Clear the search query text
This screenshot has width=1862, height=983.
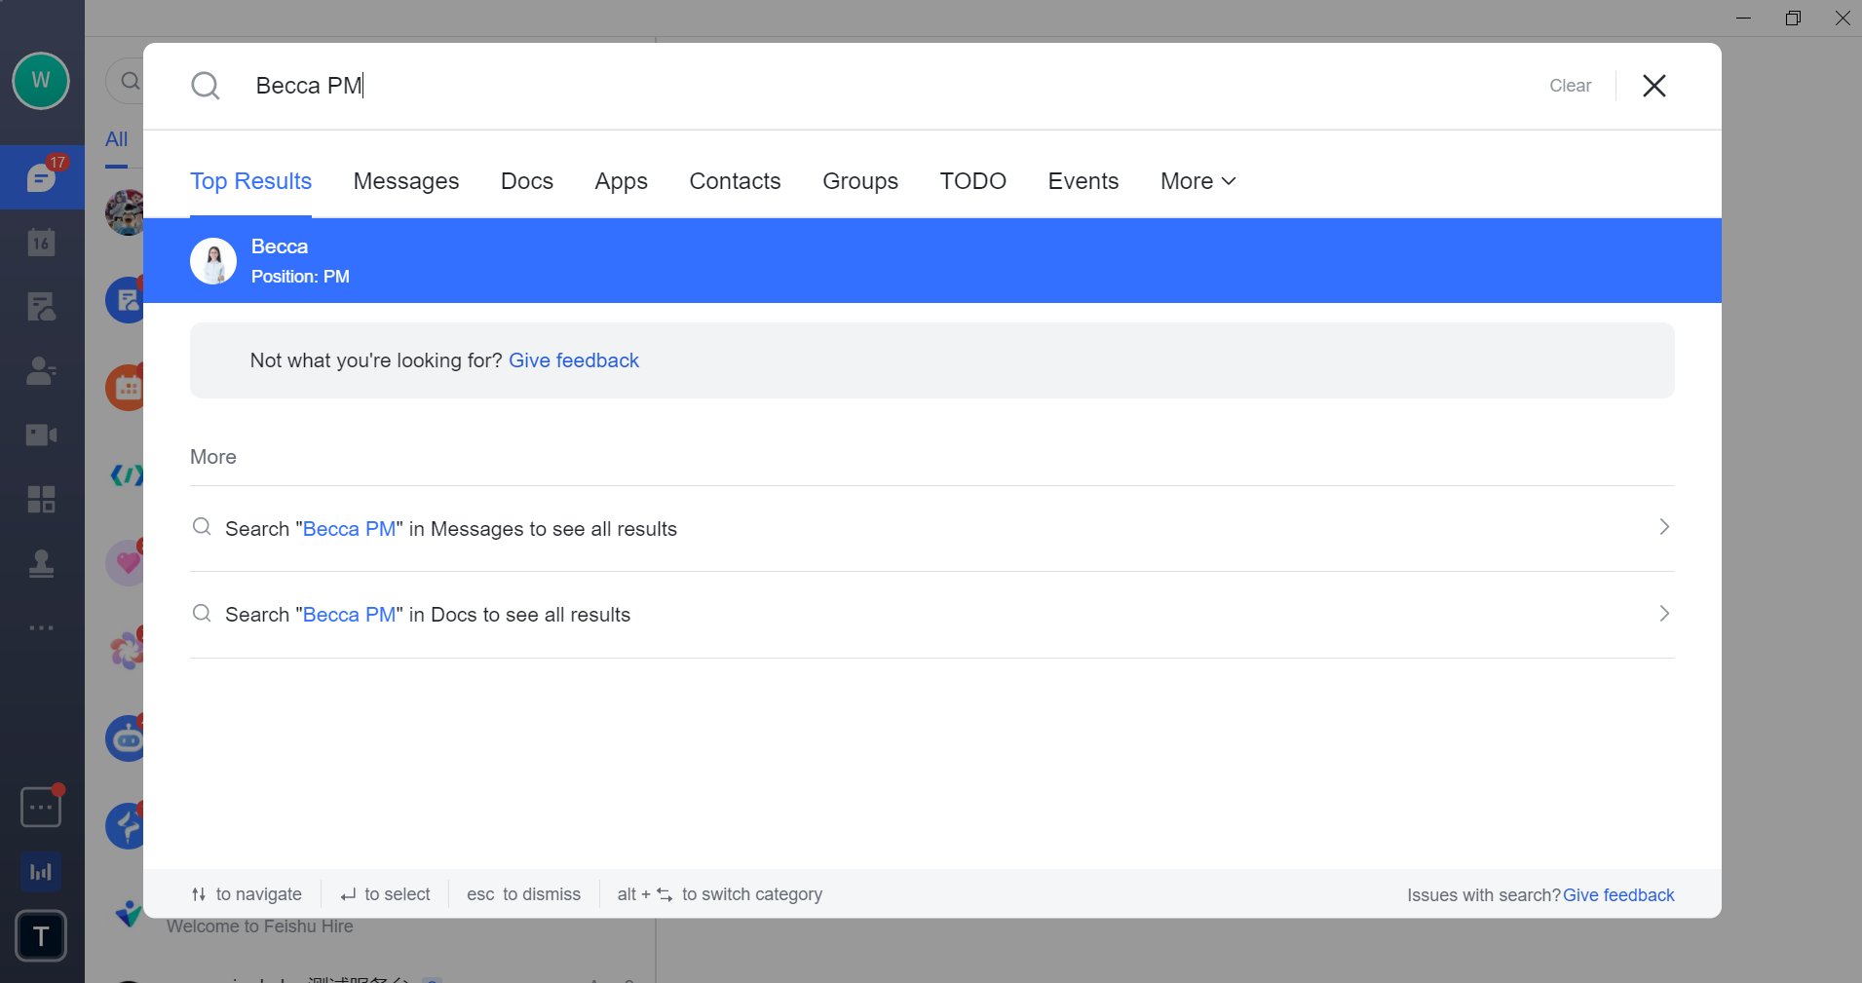tap(1569, 86)
